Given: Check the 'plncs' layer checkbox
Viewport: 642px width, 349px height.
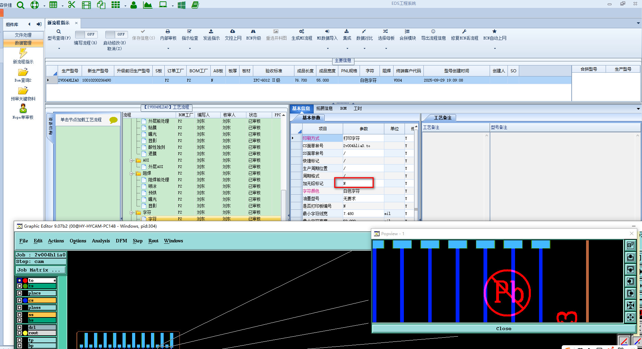Looking at the screenshot, I should point(20,293).
